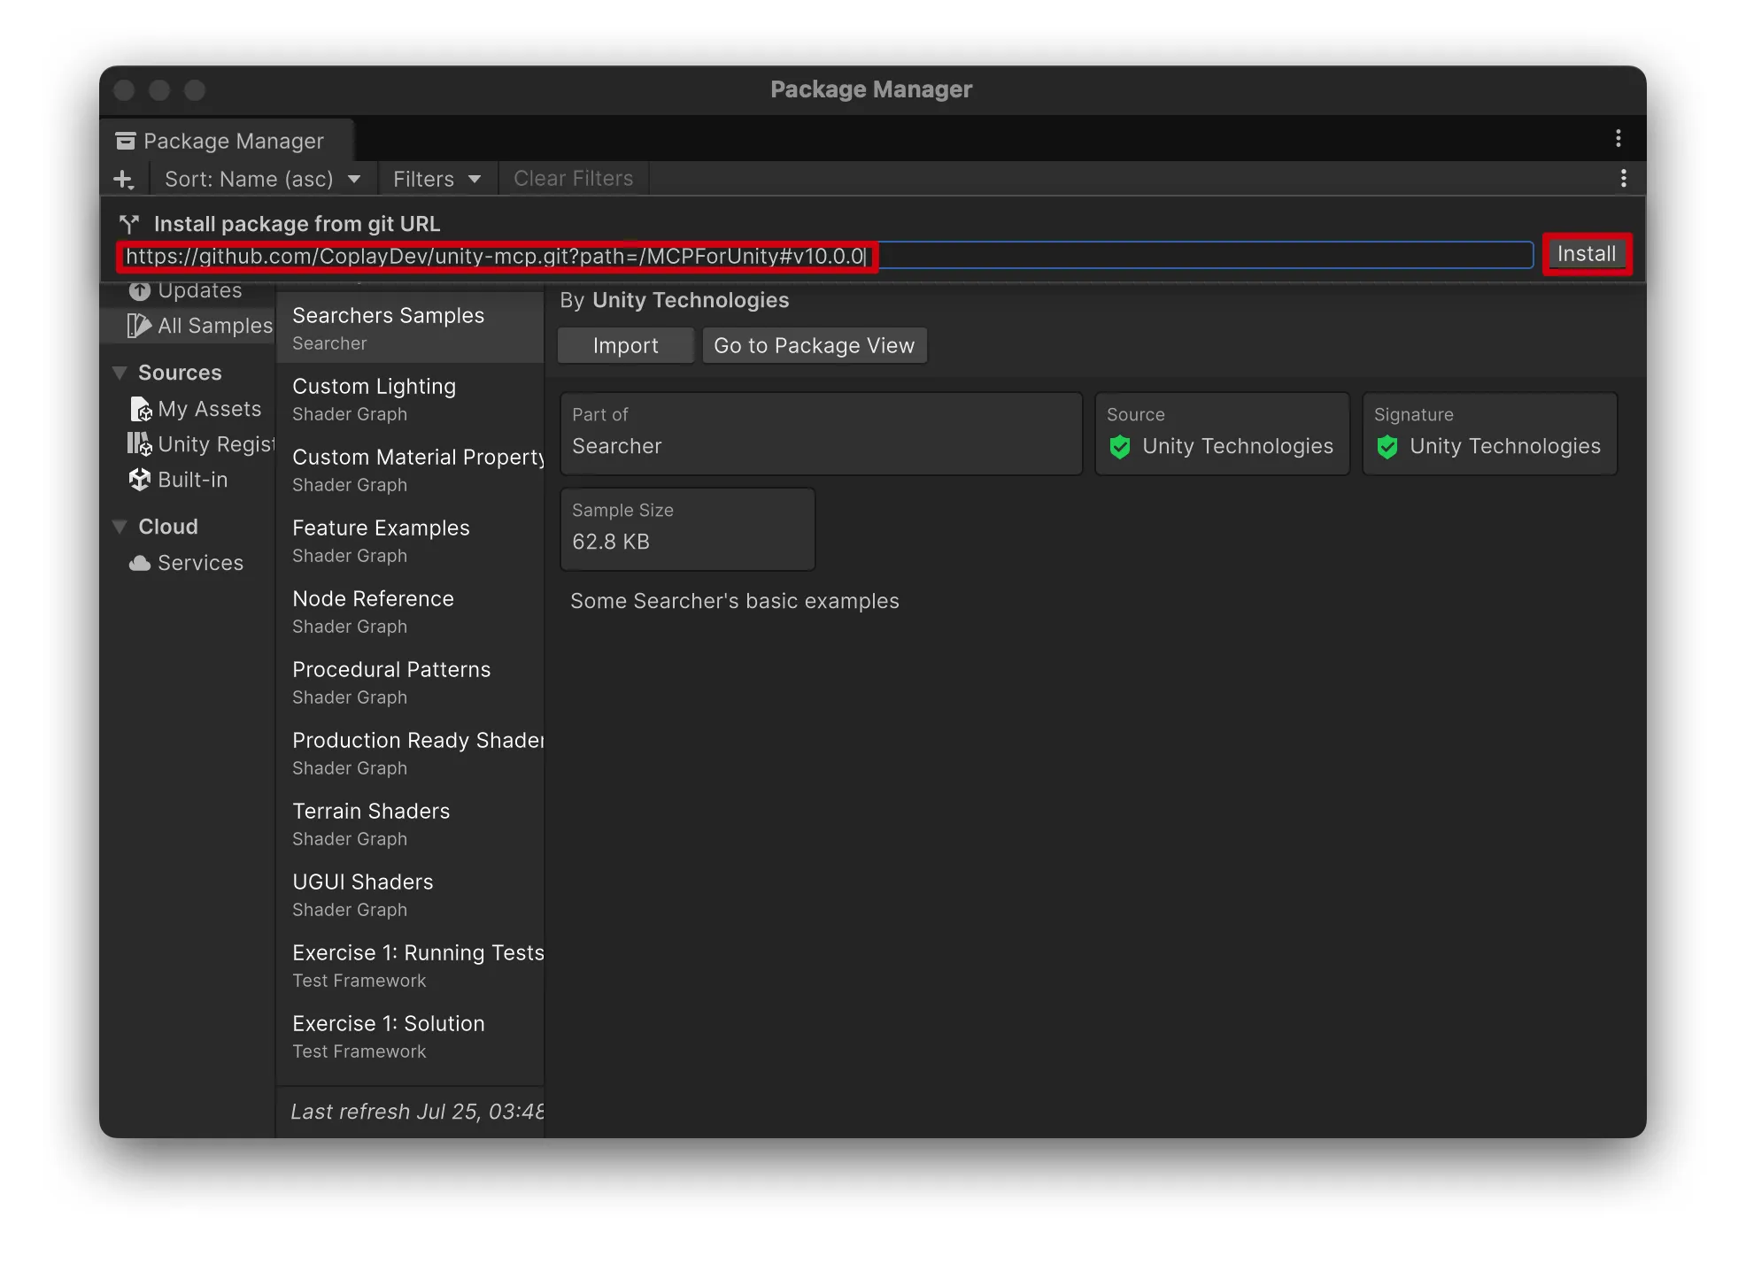Select the Custom Material Property sample

point(410,470)
